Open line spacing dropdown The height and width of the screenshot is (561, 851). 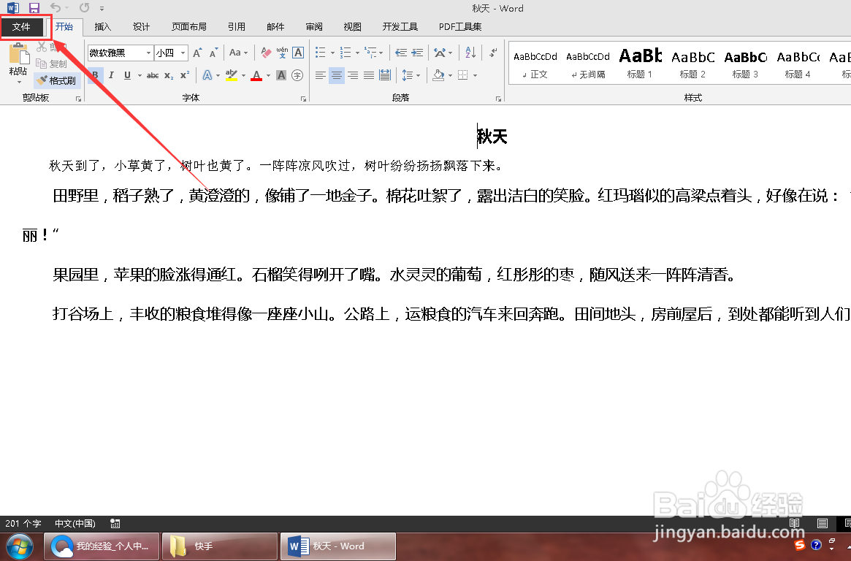(411, 75)
